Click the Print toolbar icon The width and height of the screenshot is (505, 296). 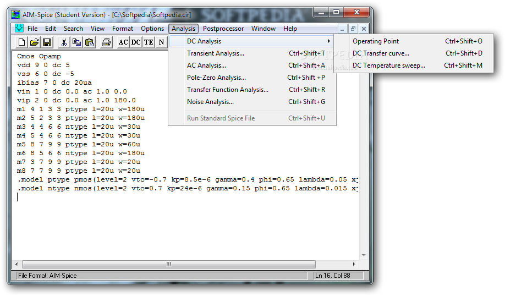pyautogui.click(x=106, y=42)
